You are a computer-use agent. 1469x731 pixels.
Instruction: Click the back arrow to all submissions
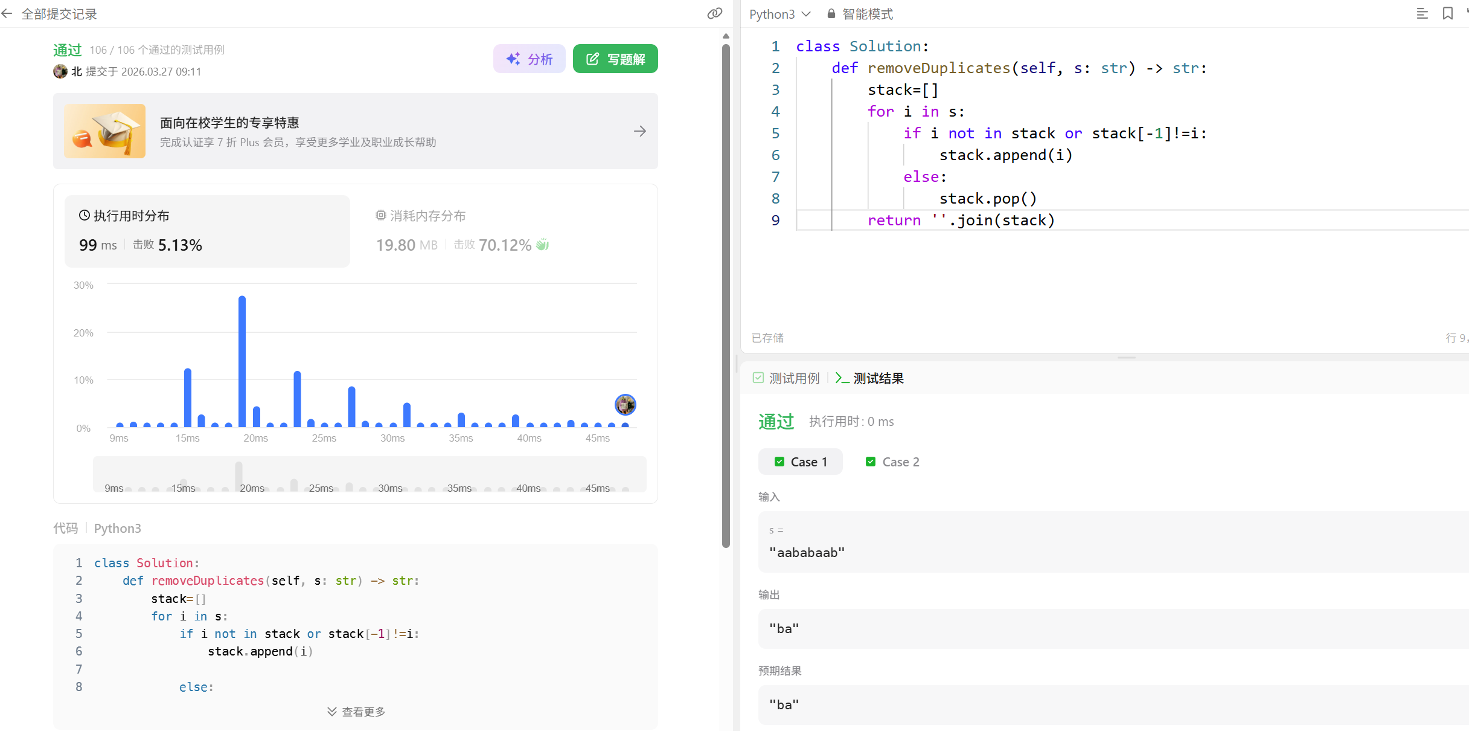[x=7, y=14]
